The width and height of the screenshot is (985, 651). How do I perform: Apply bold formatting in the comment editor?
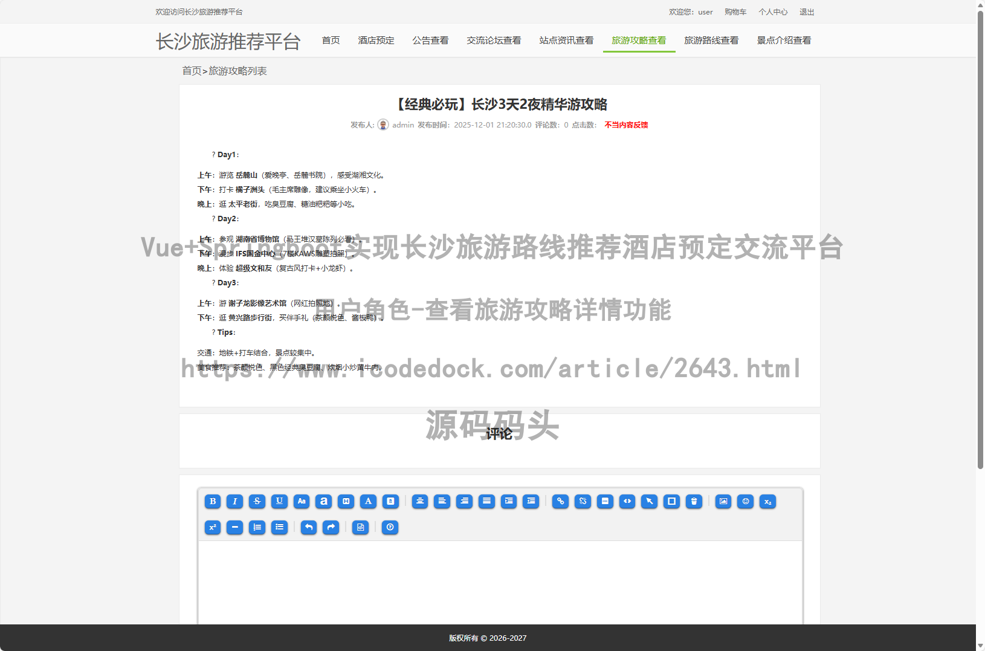pyautogui.click(x=212, y=501)
